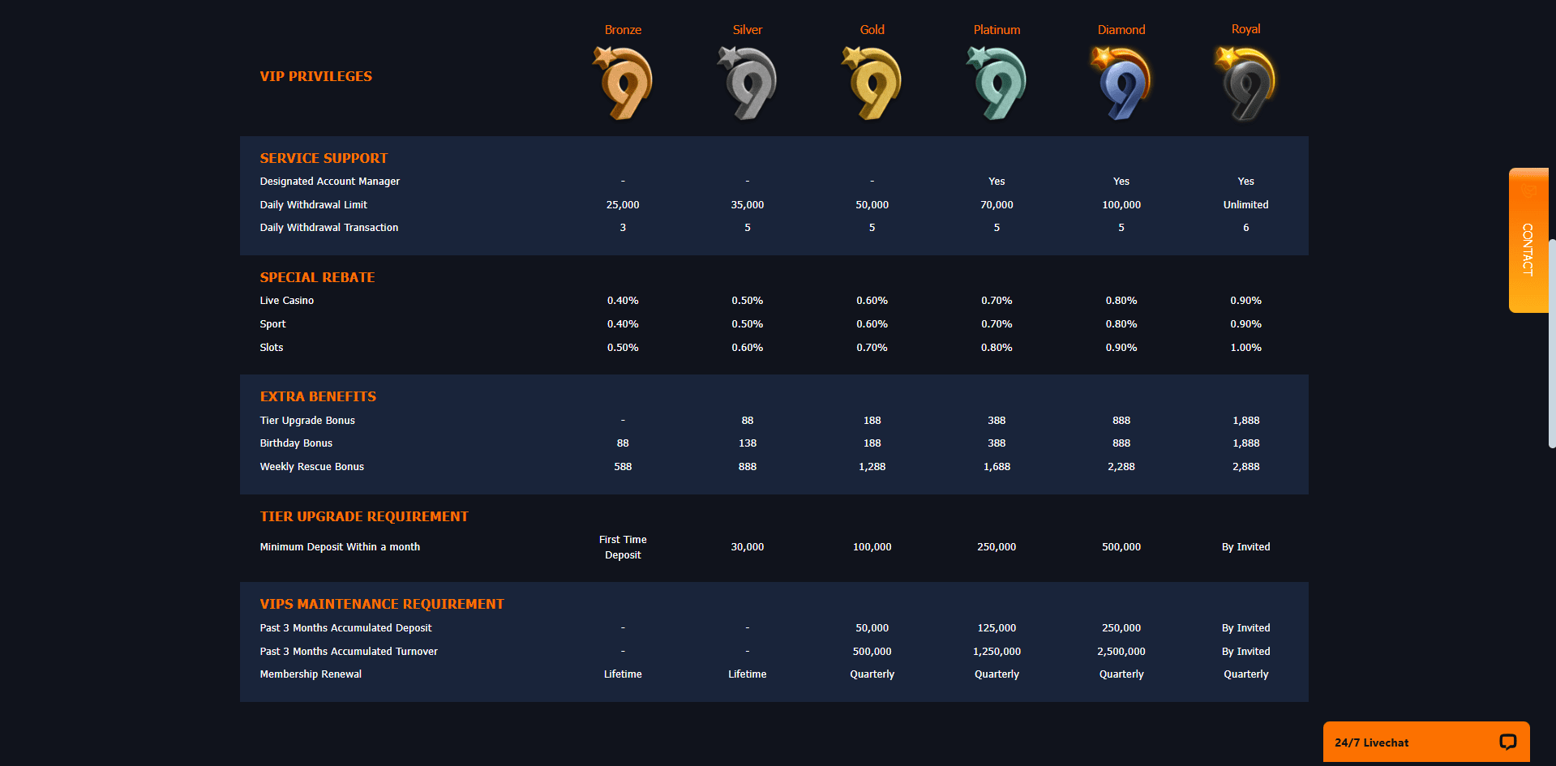Open the 24/7 Livechat support window

1426,742
